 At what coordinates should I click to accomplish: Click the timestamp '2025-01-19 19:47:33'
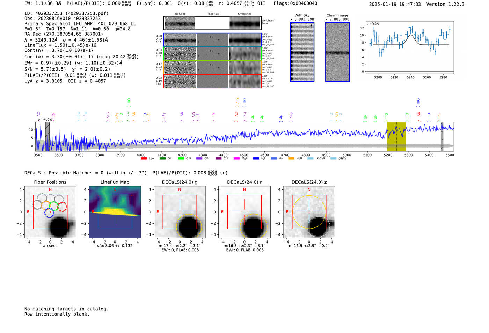[395, 4]
